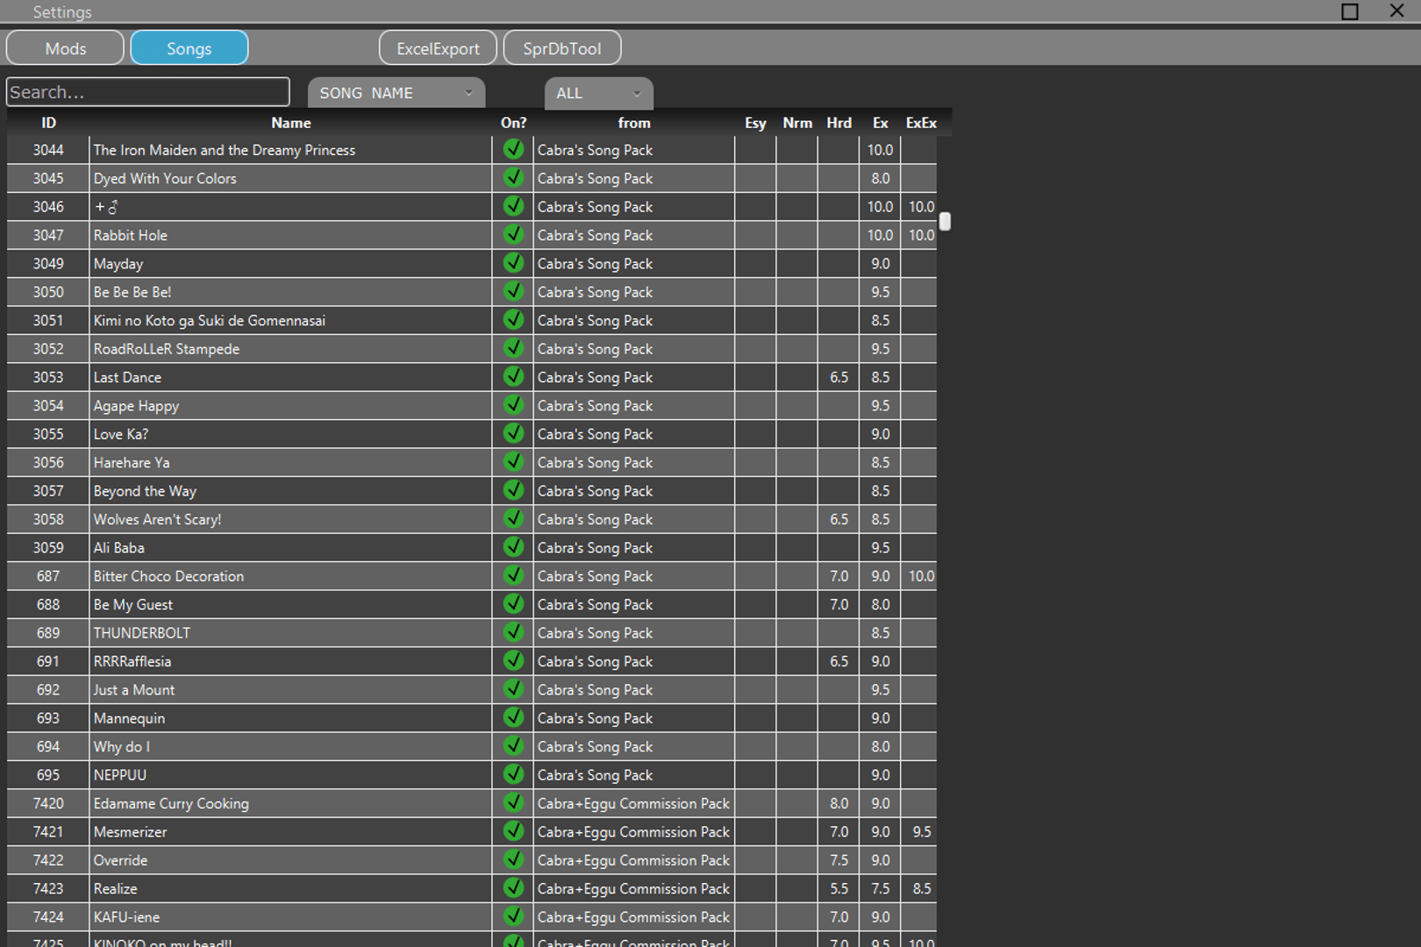Launch SprDbTool
This screenshot has height=947, width=1421.
point(562,47)
